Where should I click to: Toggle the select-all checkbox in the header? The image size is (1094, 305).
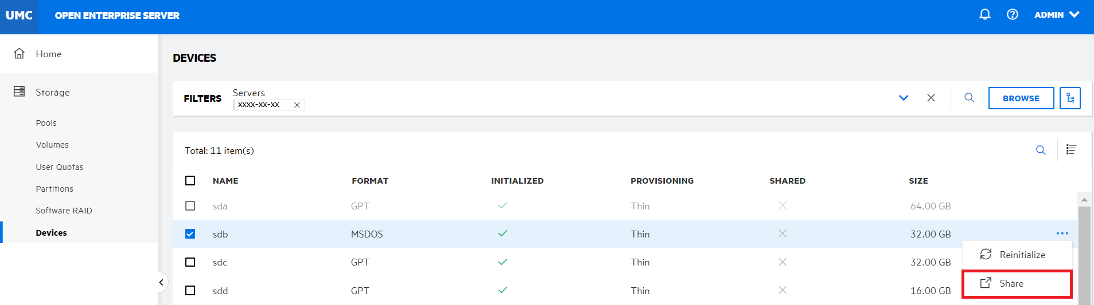click(190, 181)
